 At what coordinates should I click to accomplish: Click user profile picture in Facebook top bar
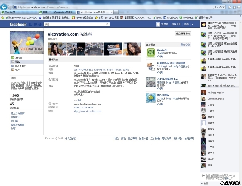click(158, 25)
